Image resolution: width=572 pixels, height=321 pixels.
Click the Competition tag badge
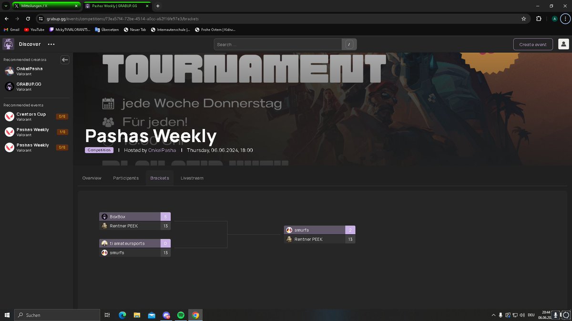coord(99,150)
